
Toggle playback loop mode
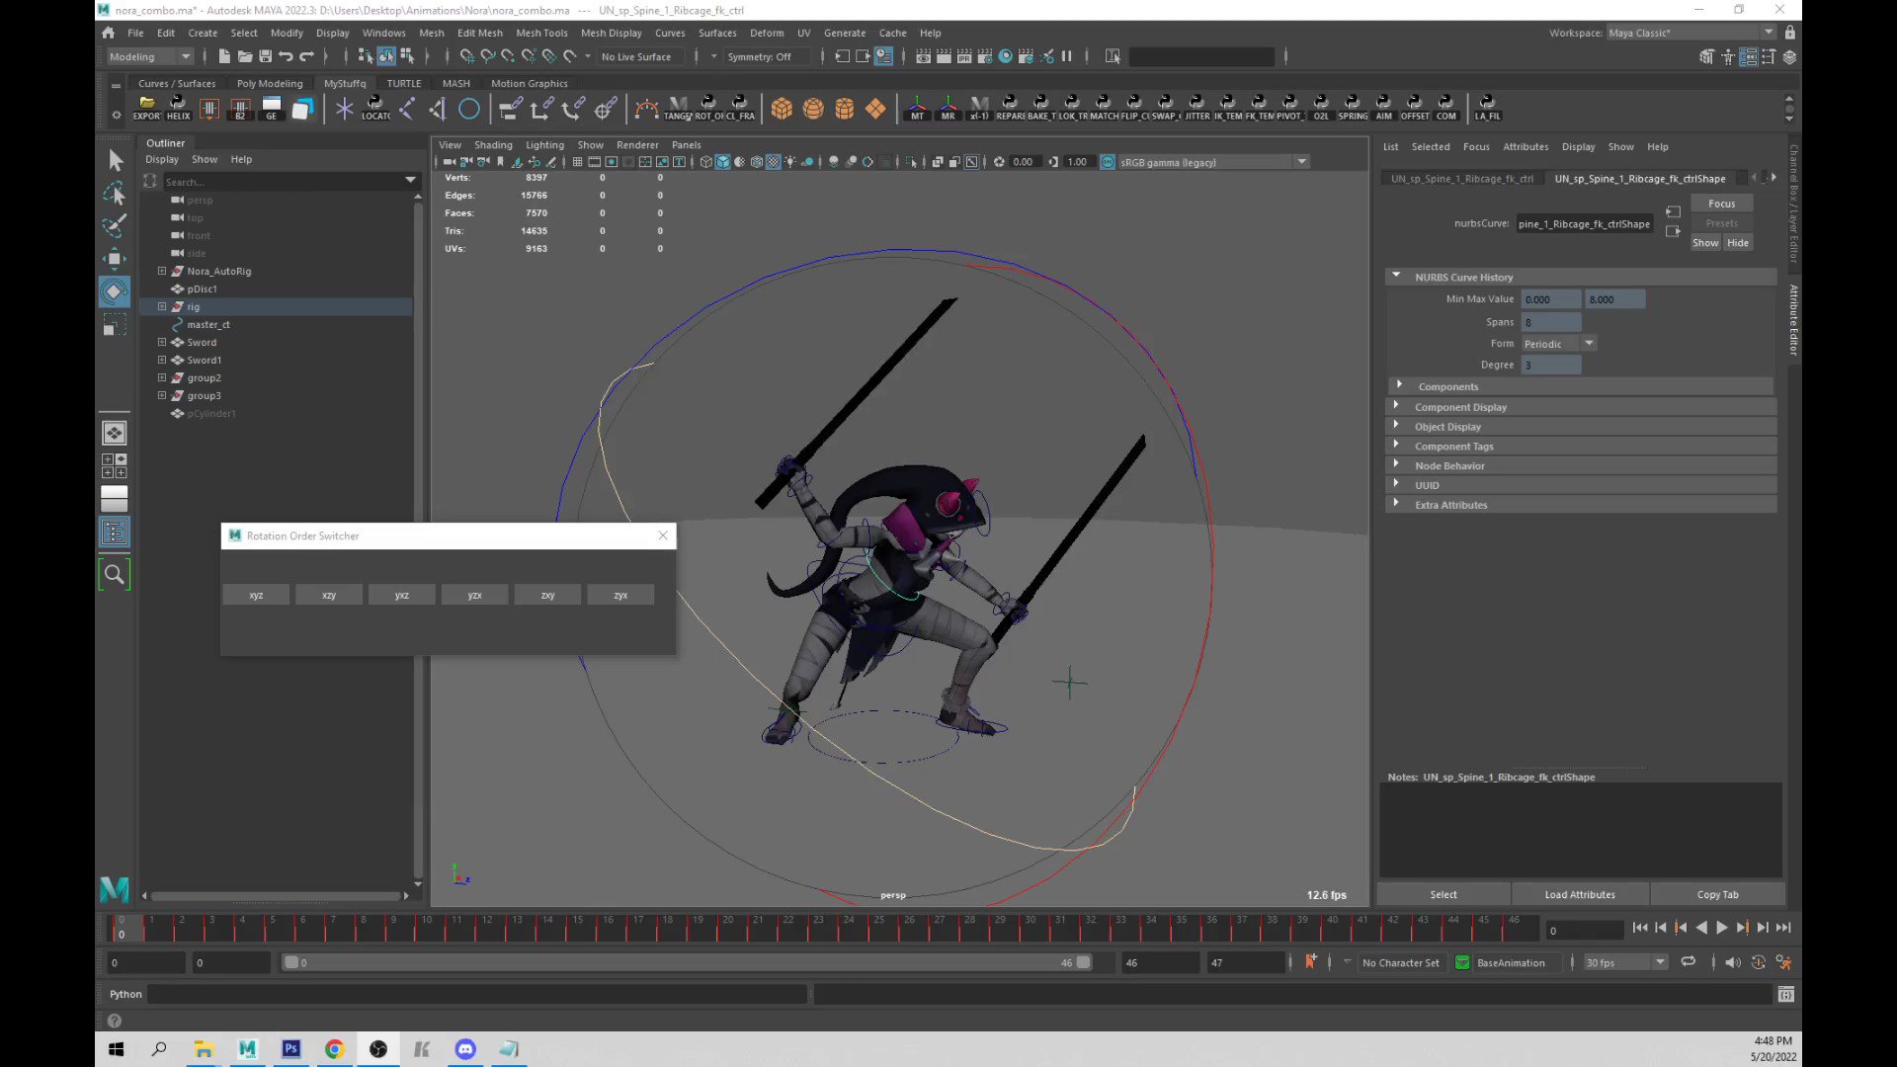coord(1689,961)
